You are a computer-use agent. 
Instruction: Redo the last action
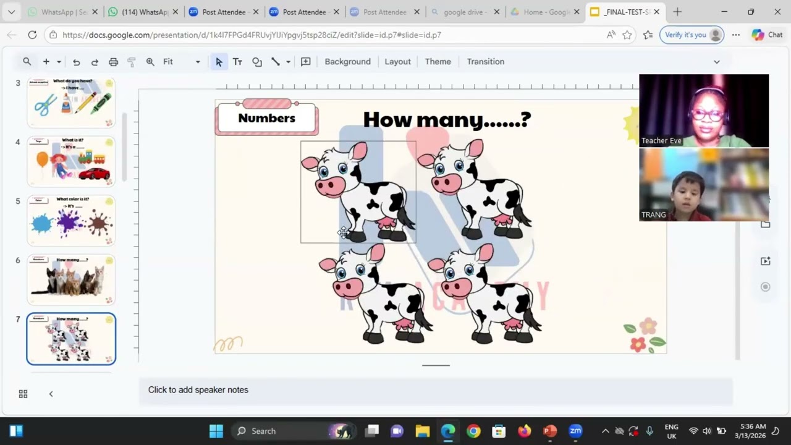tap(95, 62)
